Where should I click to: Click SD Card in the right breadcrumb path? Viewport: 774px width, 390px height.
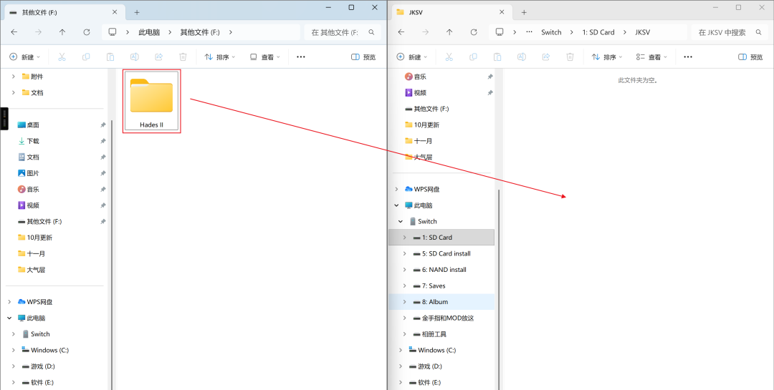click(598, 32)
